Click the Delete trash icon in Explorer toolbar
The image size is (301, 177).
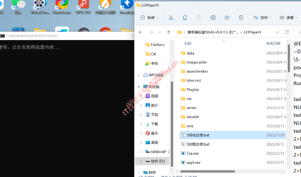[x=241, y=18]
